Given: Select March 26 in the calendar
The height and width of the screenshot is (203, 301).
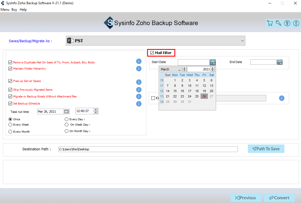Looking at the screenshot, I should tap(204, 96).
